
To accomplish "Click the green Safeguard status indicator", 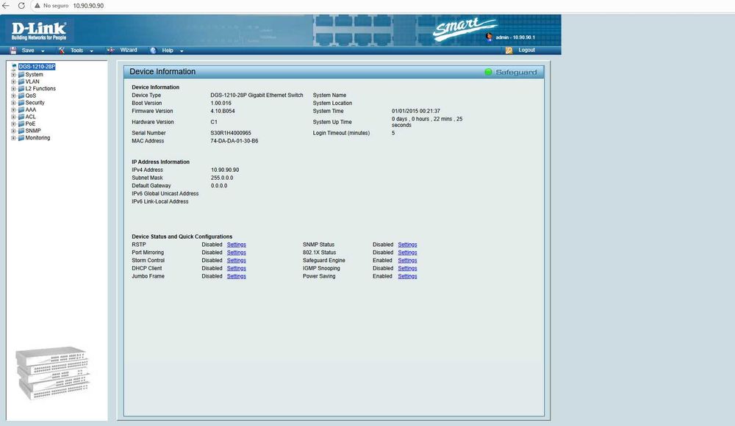I will [488, 72].
